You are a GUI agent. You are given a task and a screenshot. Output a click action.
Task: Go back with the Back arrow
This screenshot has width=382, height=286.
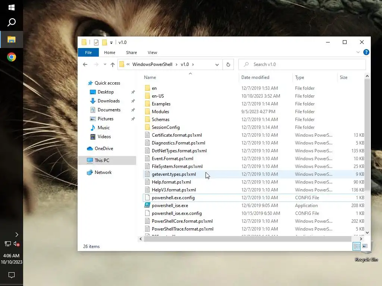click(x=85, y=64)
